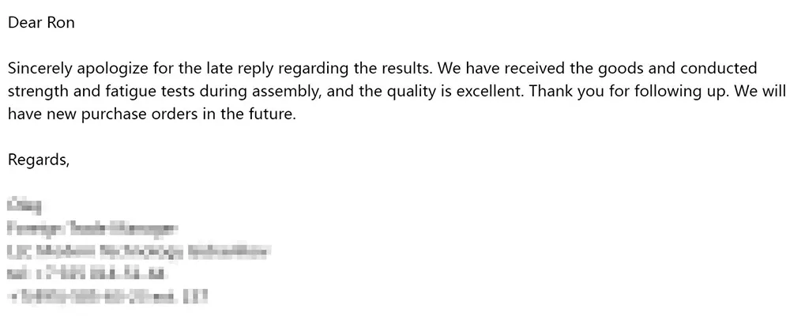Place cursor on the word "apologize"

(110, 69)
